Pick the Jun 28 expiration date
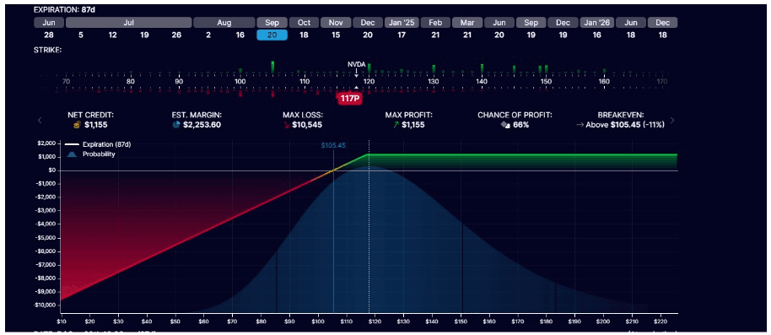771x335 pixels. coord(49,35)
